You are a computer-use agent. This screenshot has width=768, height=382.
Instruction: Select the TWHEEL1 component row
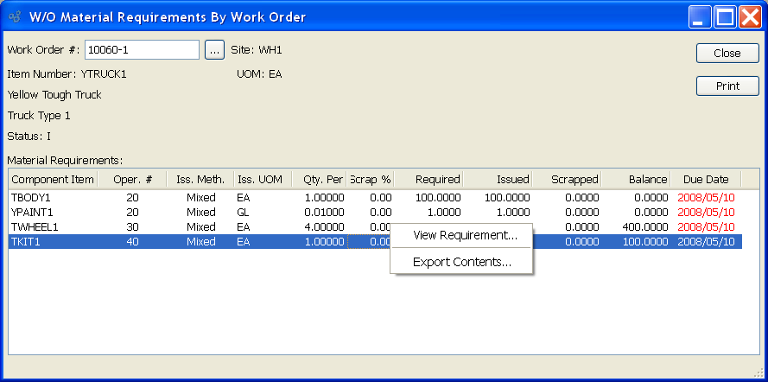[x=375, y=227]
